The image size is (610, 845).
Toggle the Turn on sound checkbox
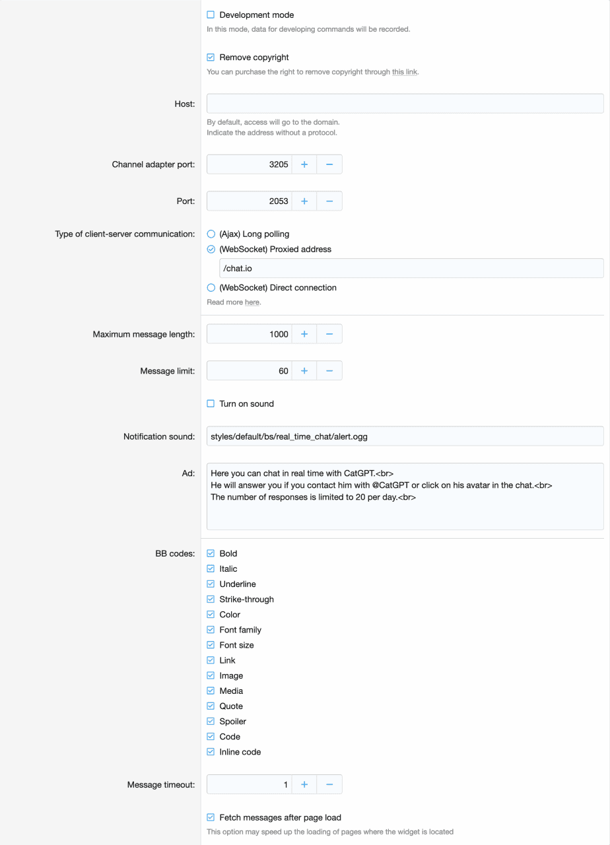[211, 403]
